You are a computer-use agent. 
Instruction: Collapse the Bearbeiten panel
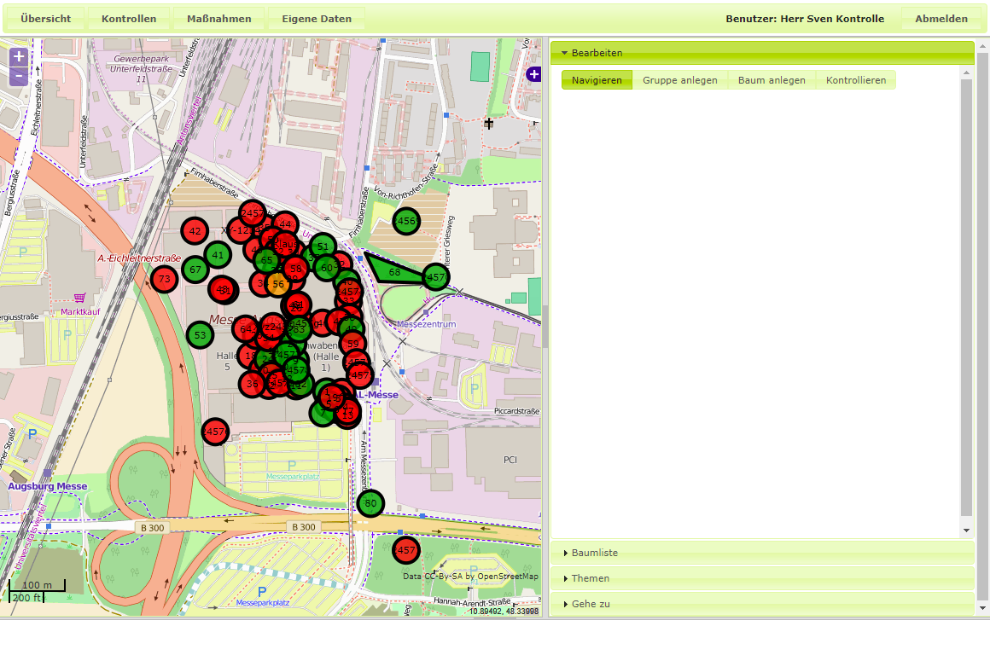point(761,53)
